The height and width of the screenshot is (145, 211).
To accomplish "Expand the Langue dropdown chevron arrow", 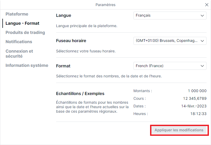I will pos(202,16).
